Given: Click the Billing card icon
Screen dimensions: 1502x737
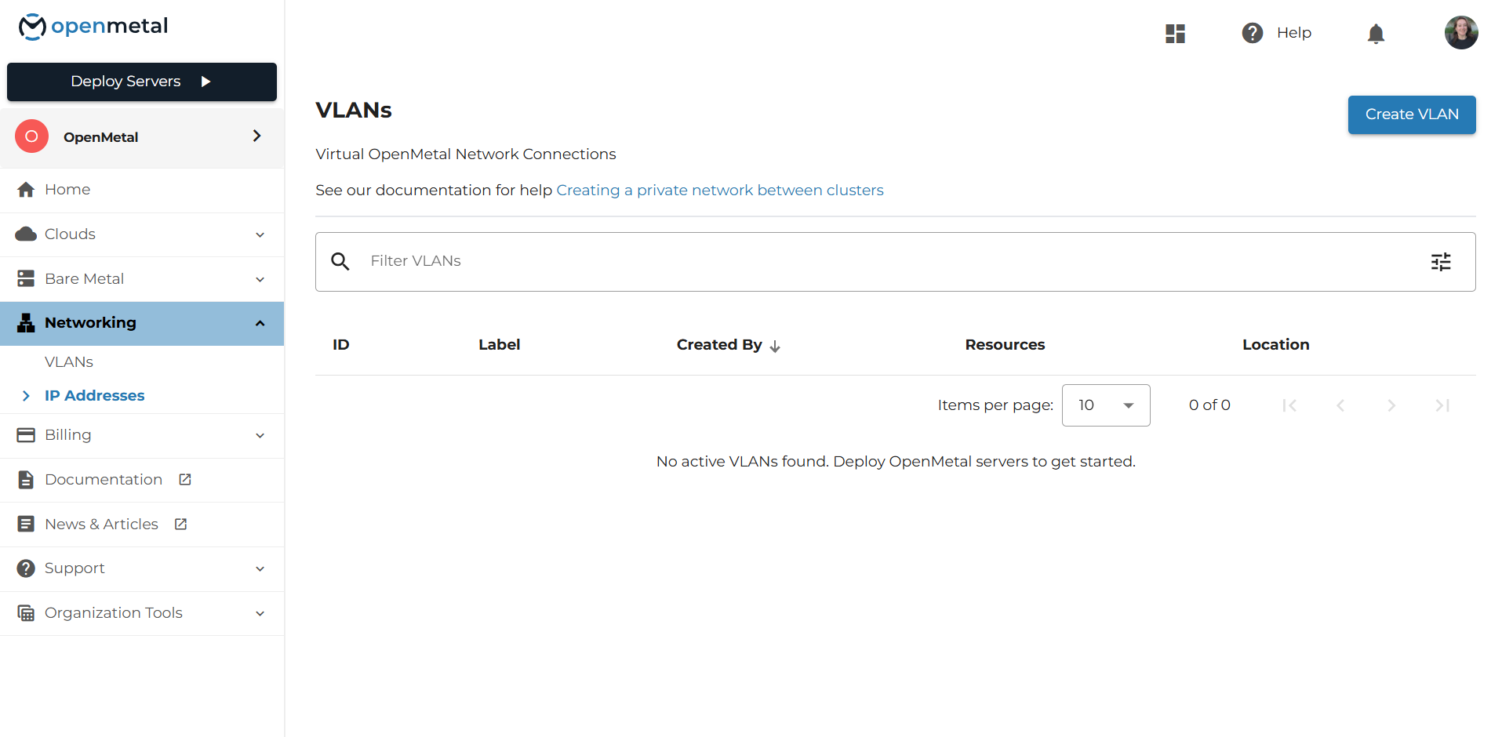Looking at the screenshot, I should pos(26,435).
